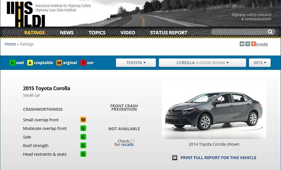
Task: Click the empty front crash prevention badge
Action: click(x=124, y=121)
